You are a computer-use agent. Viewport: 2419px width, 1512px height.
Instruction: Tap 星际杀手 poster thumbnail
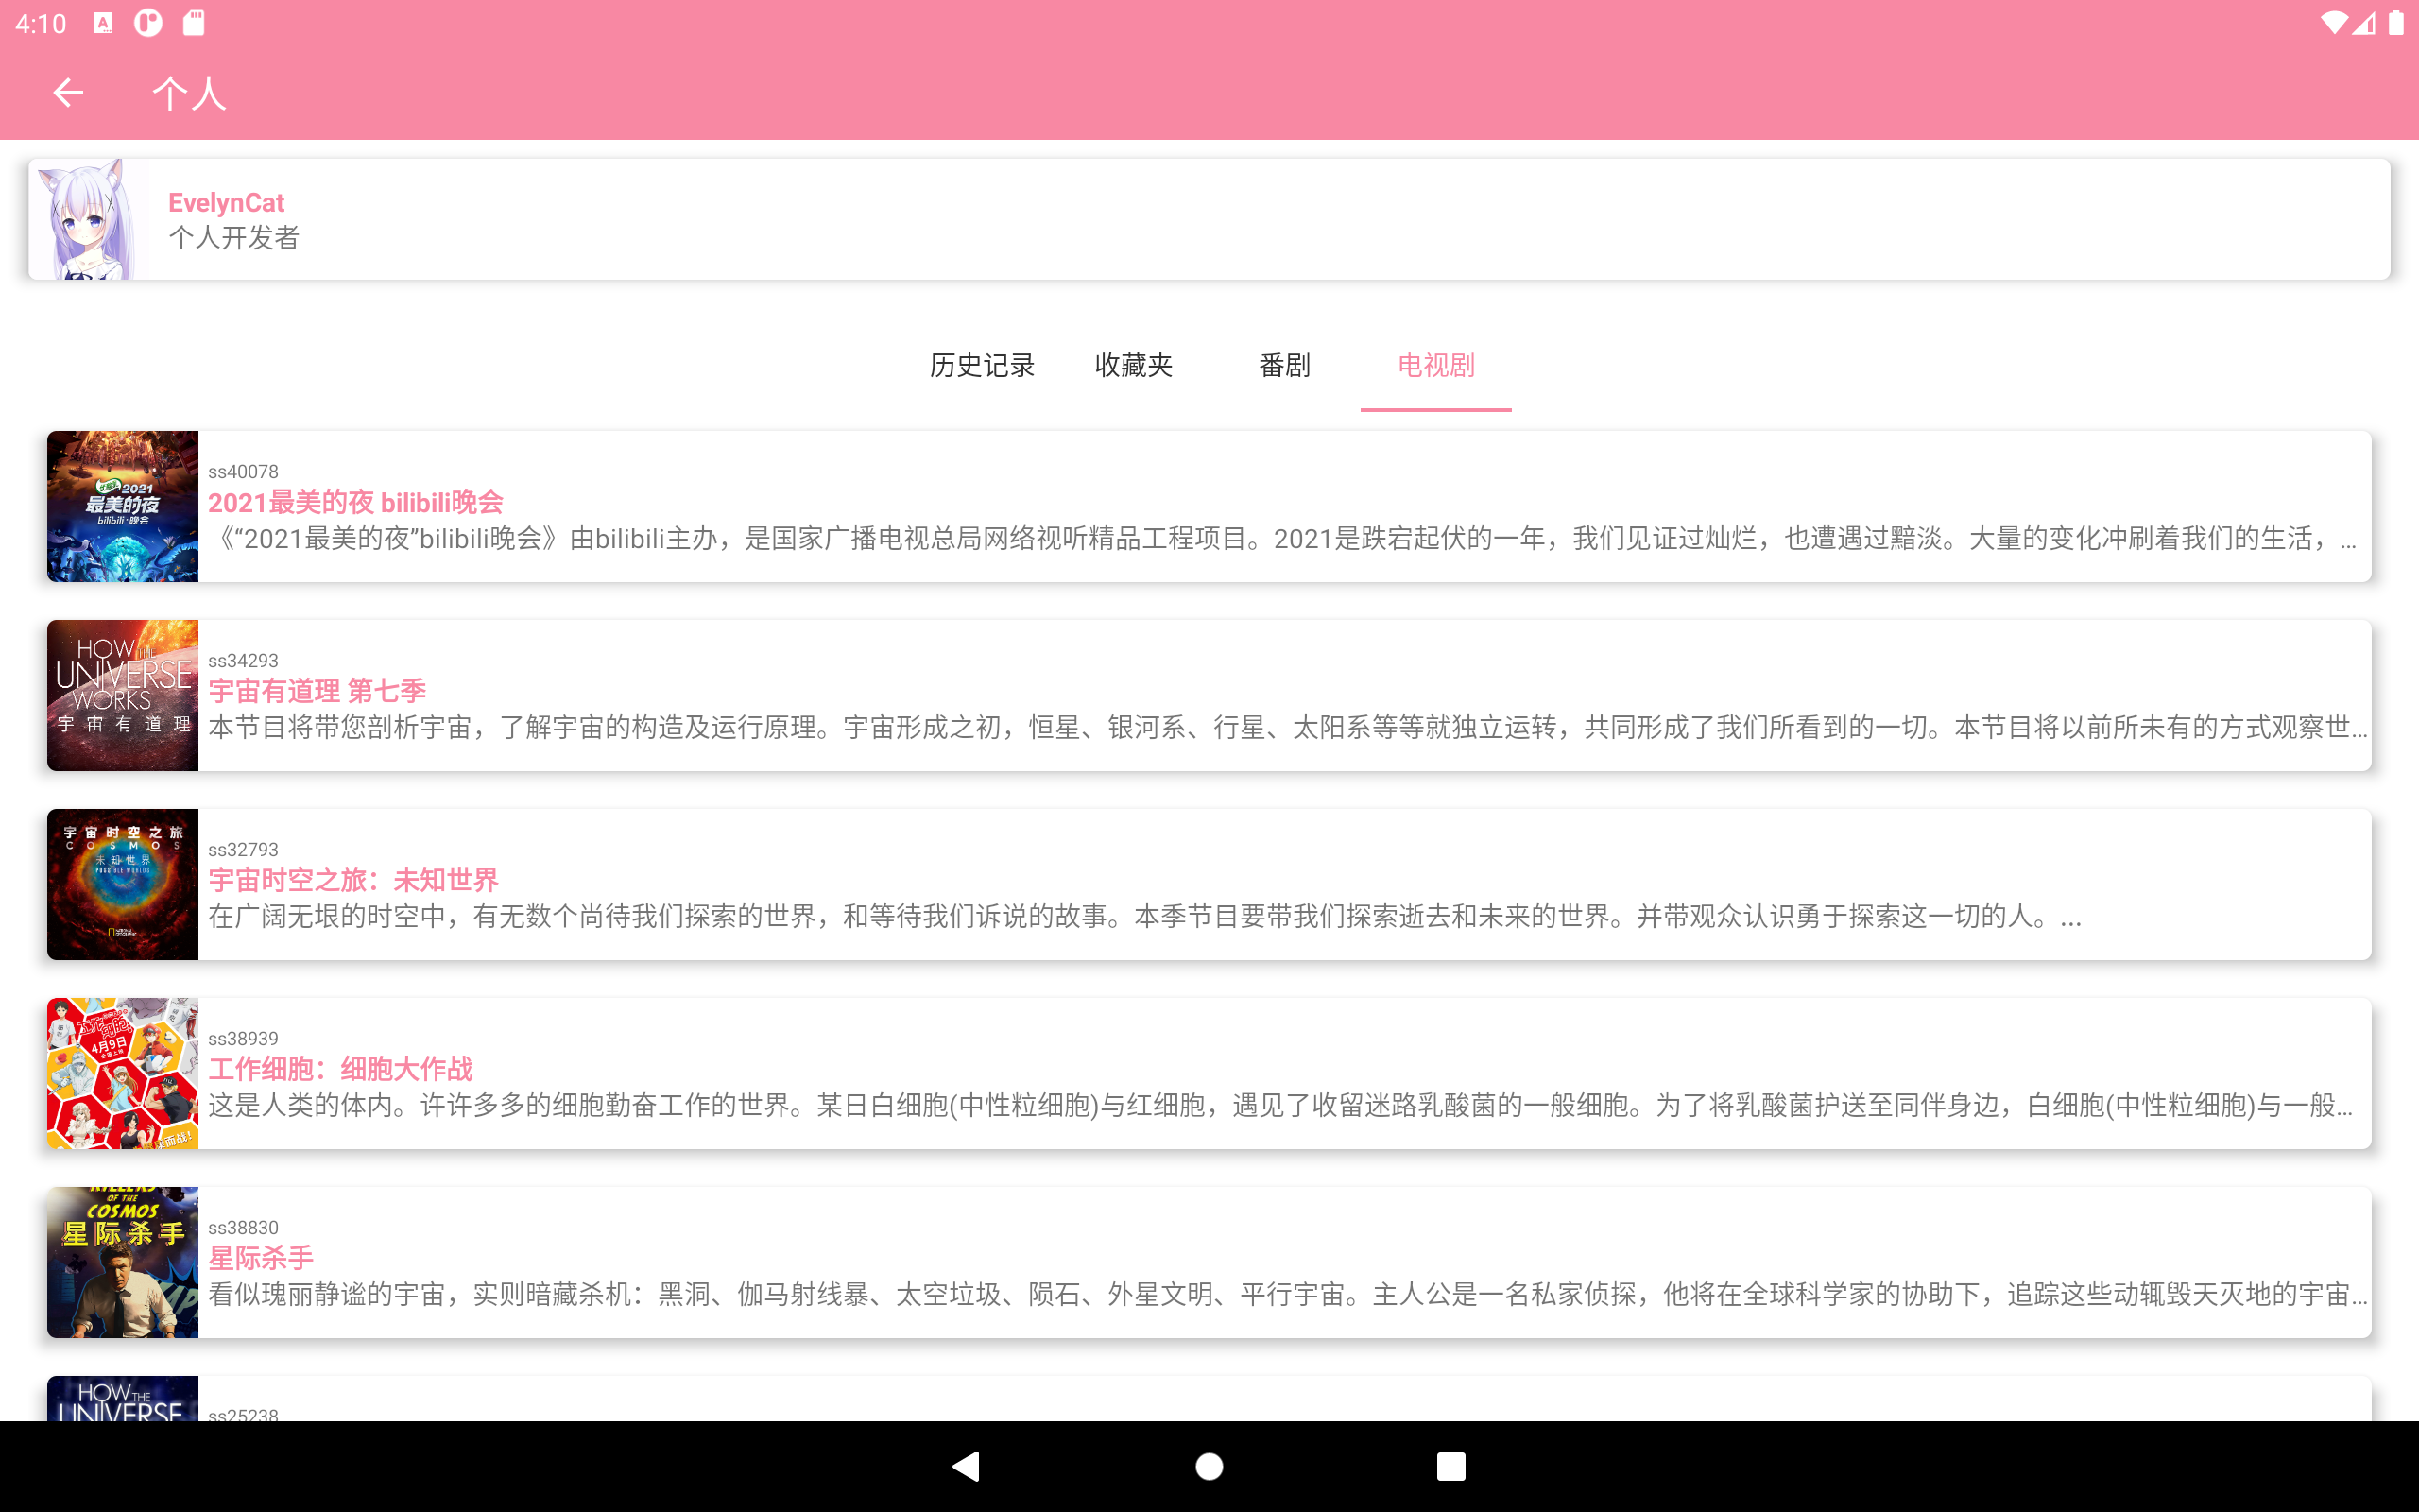[x=123, y=1263]
